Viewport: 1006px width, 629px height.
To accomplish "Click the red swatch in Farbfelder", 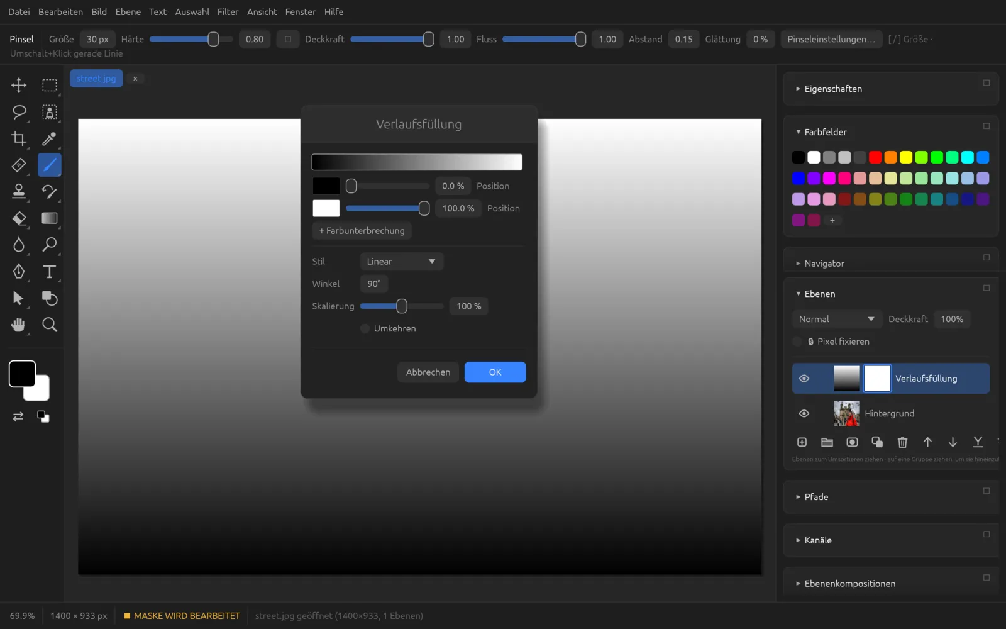I will (875, 157).
